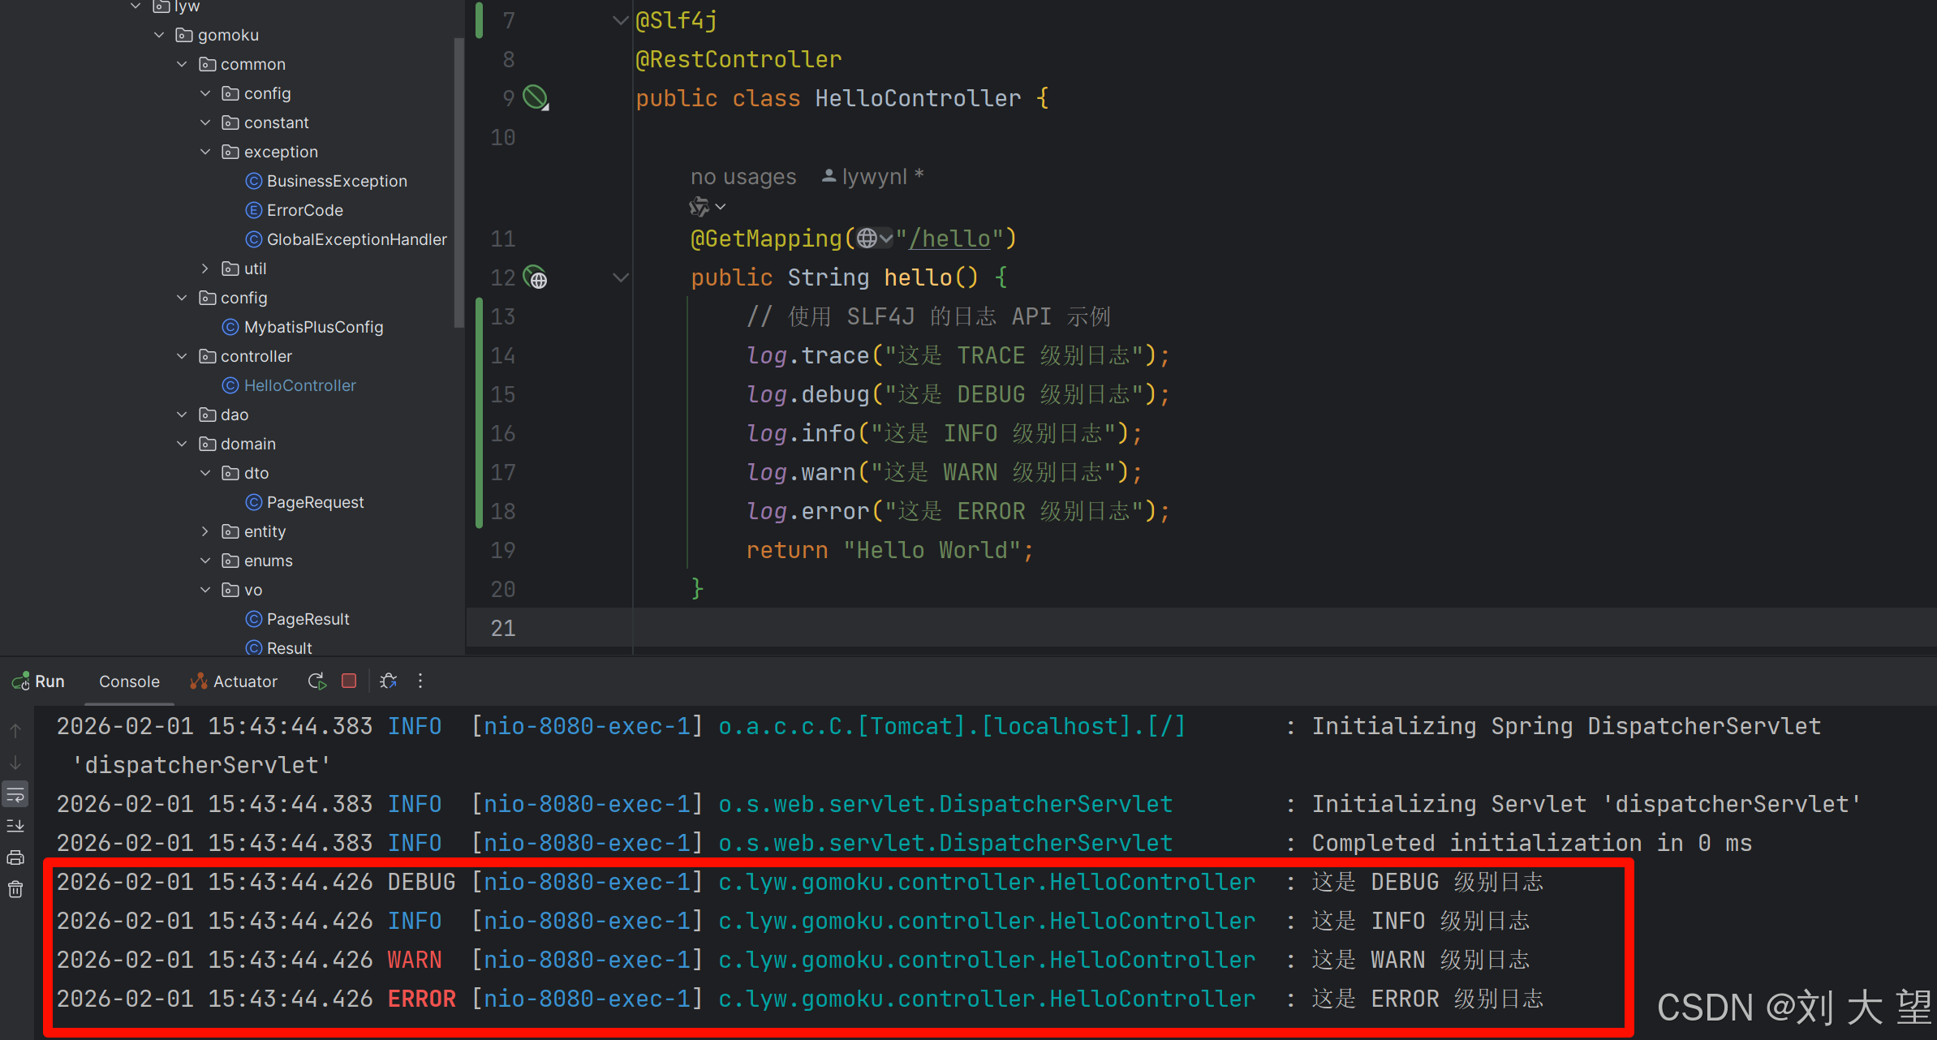Open the globe dropdown in GetMapping annotation
Viewport: 1937px width, 1040px height.
875,239
